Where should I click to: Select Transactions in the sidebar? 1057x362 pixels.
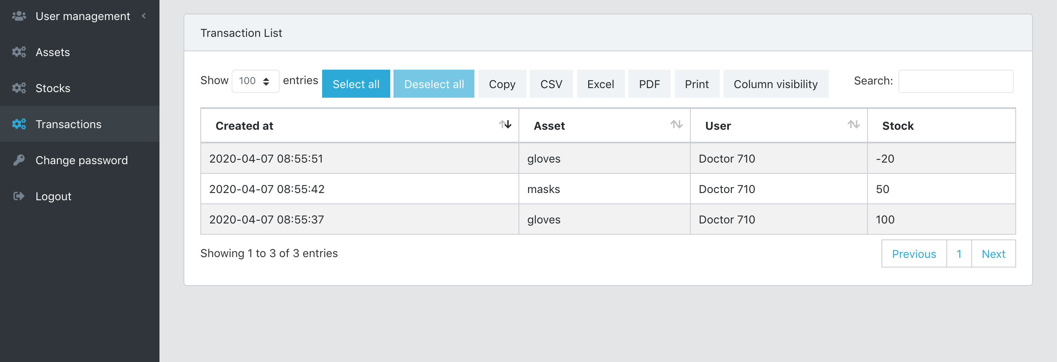click(x=80, y=124)
